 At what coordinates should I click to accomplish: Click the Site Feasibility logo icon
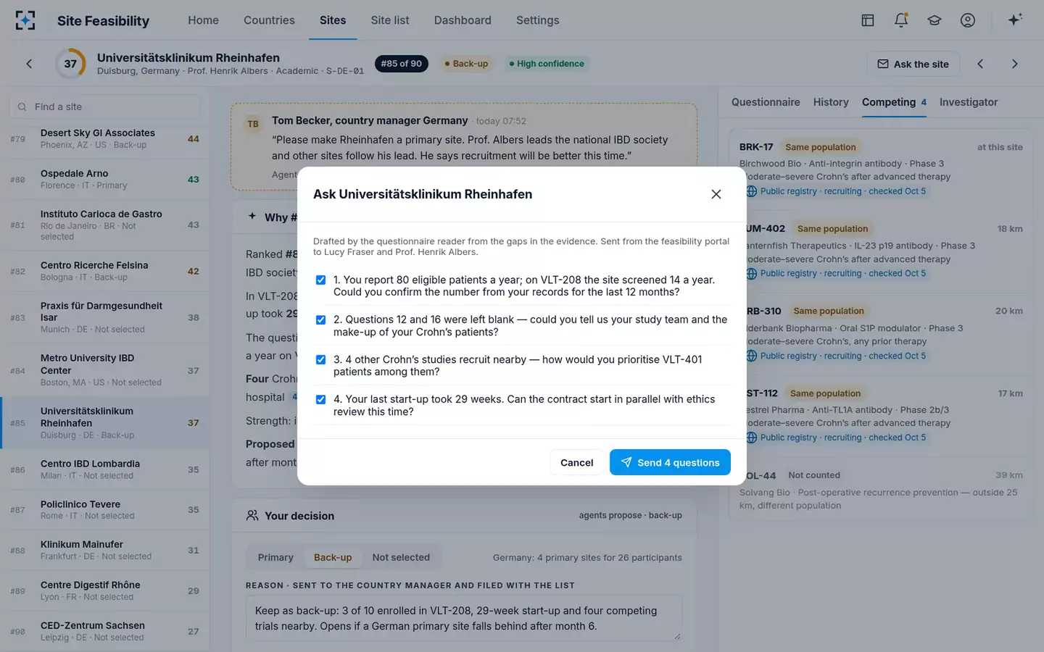[25, 20]
